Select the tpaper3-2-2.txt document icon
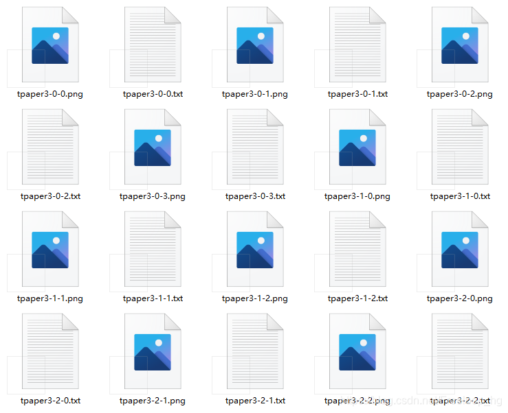 pos(460,351)
